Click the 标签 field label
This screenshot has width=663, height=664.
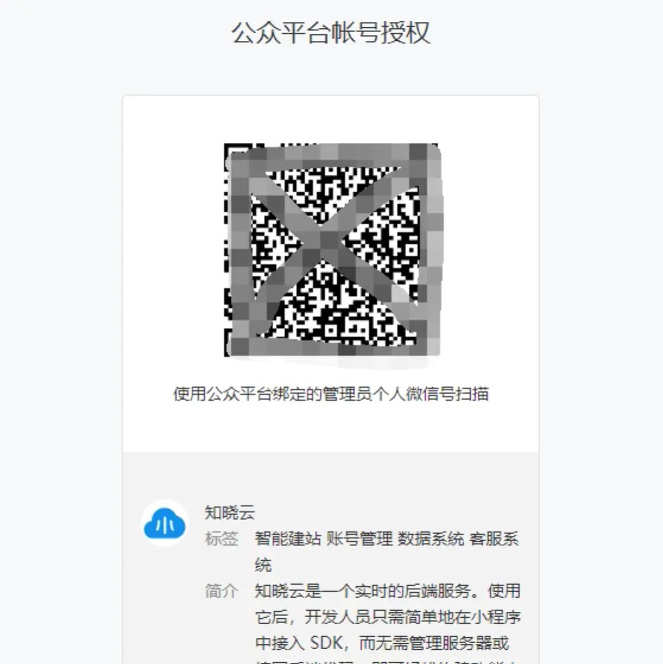(x=222, y=539)
